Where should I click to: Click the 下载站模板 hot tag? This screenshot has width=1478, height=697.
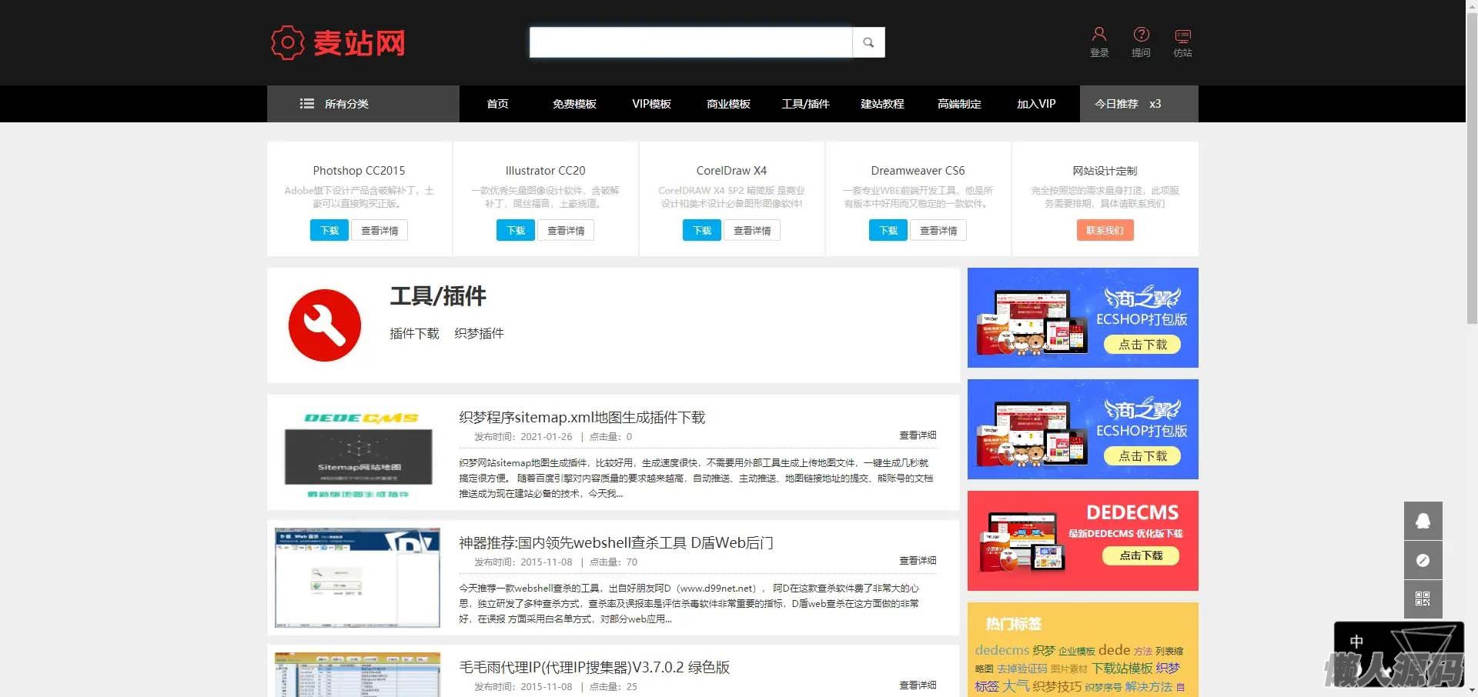point(1122,669)
